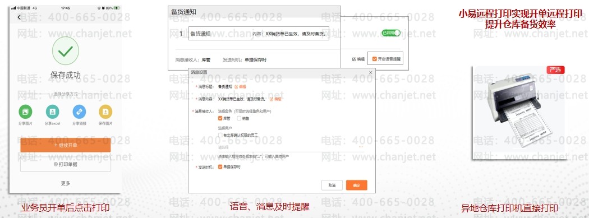
Task: Tap the 分享图片 share icon
Action: point(25,112)
